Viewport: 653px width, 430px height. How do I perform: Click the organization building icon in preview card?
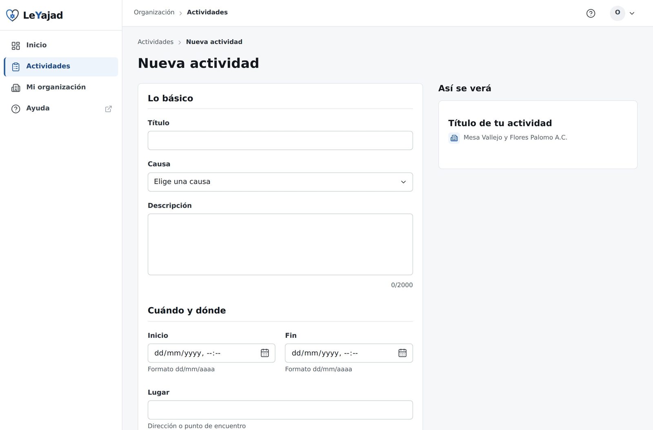pyautogui.click(x=454, y=138)
